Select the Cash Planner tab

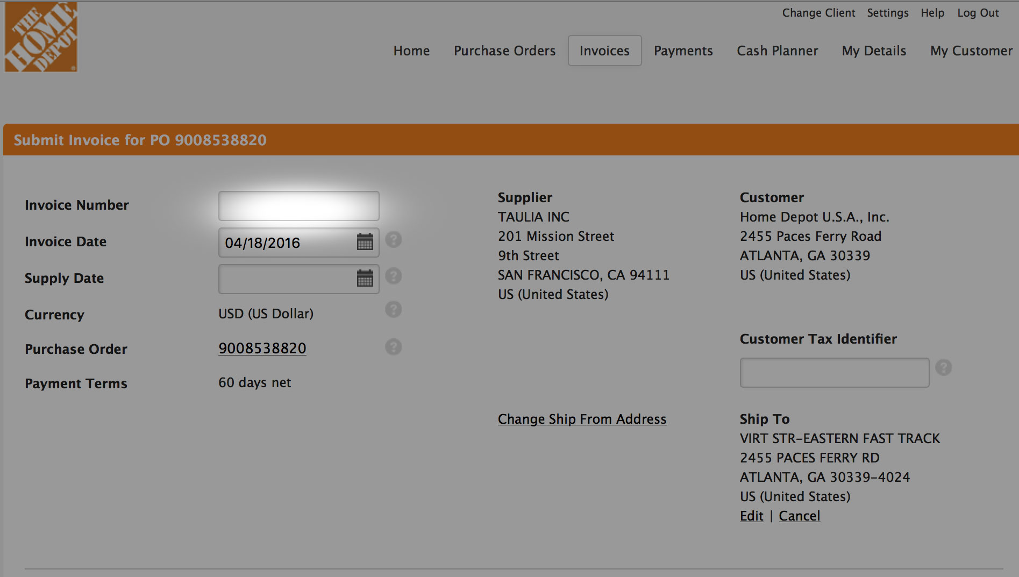[x=777, y=51]
